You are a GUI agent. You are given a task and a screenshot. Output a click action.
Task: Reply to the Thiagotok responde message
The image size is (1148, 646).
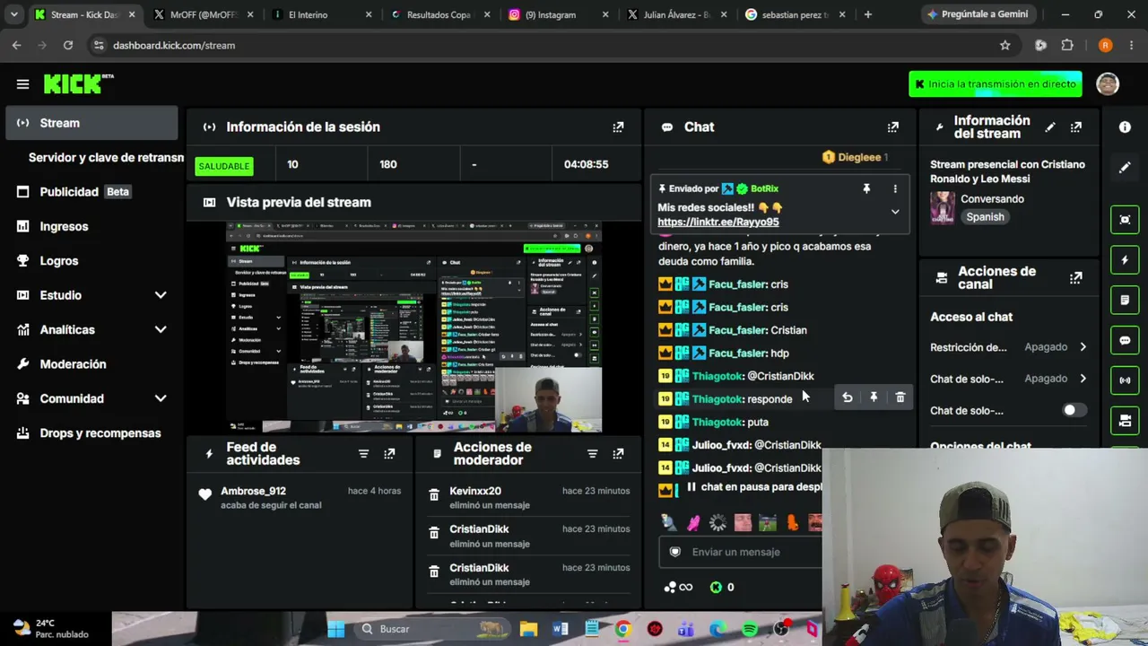pos(847,397)
